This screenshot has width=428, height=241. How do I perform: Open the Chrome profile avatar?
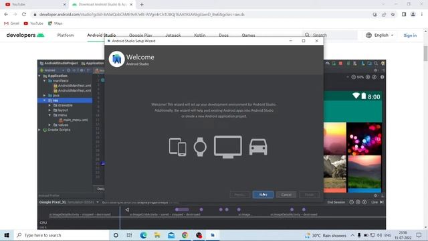pos(413,14)
